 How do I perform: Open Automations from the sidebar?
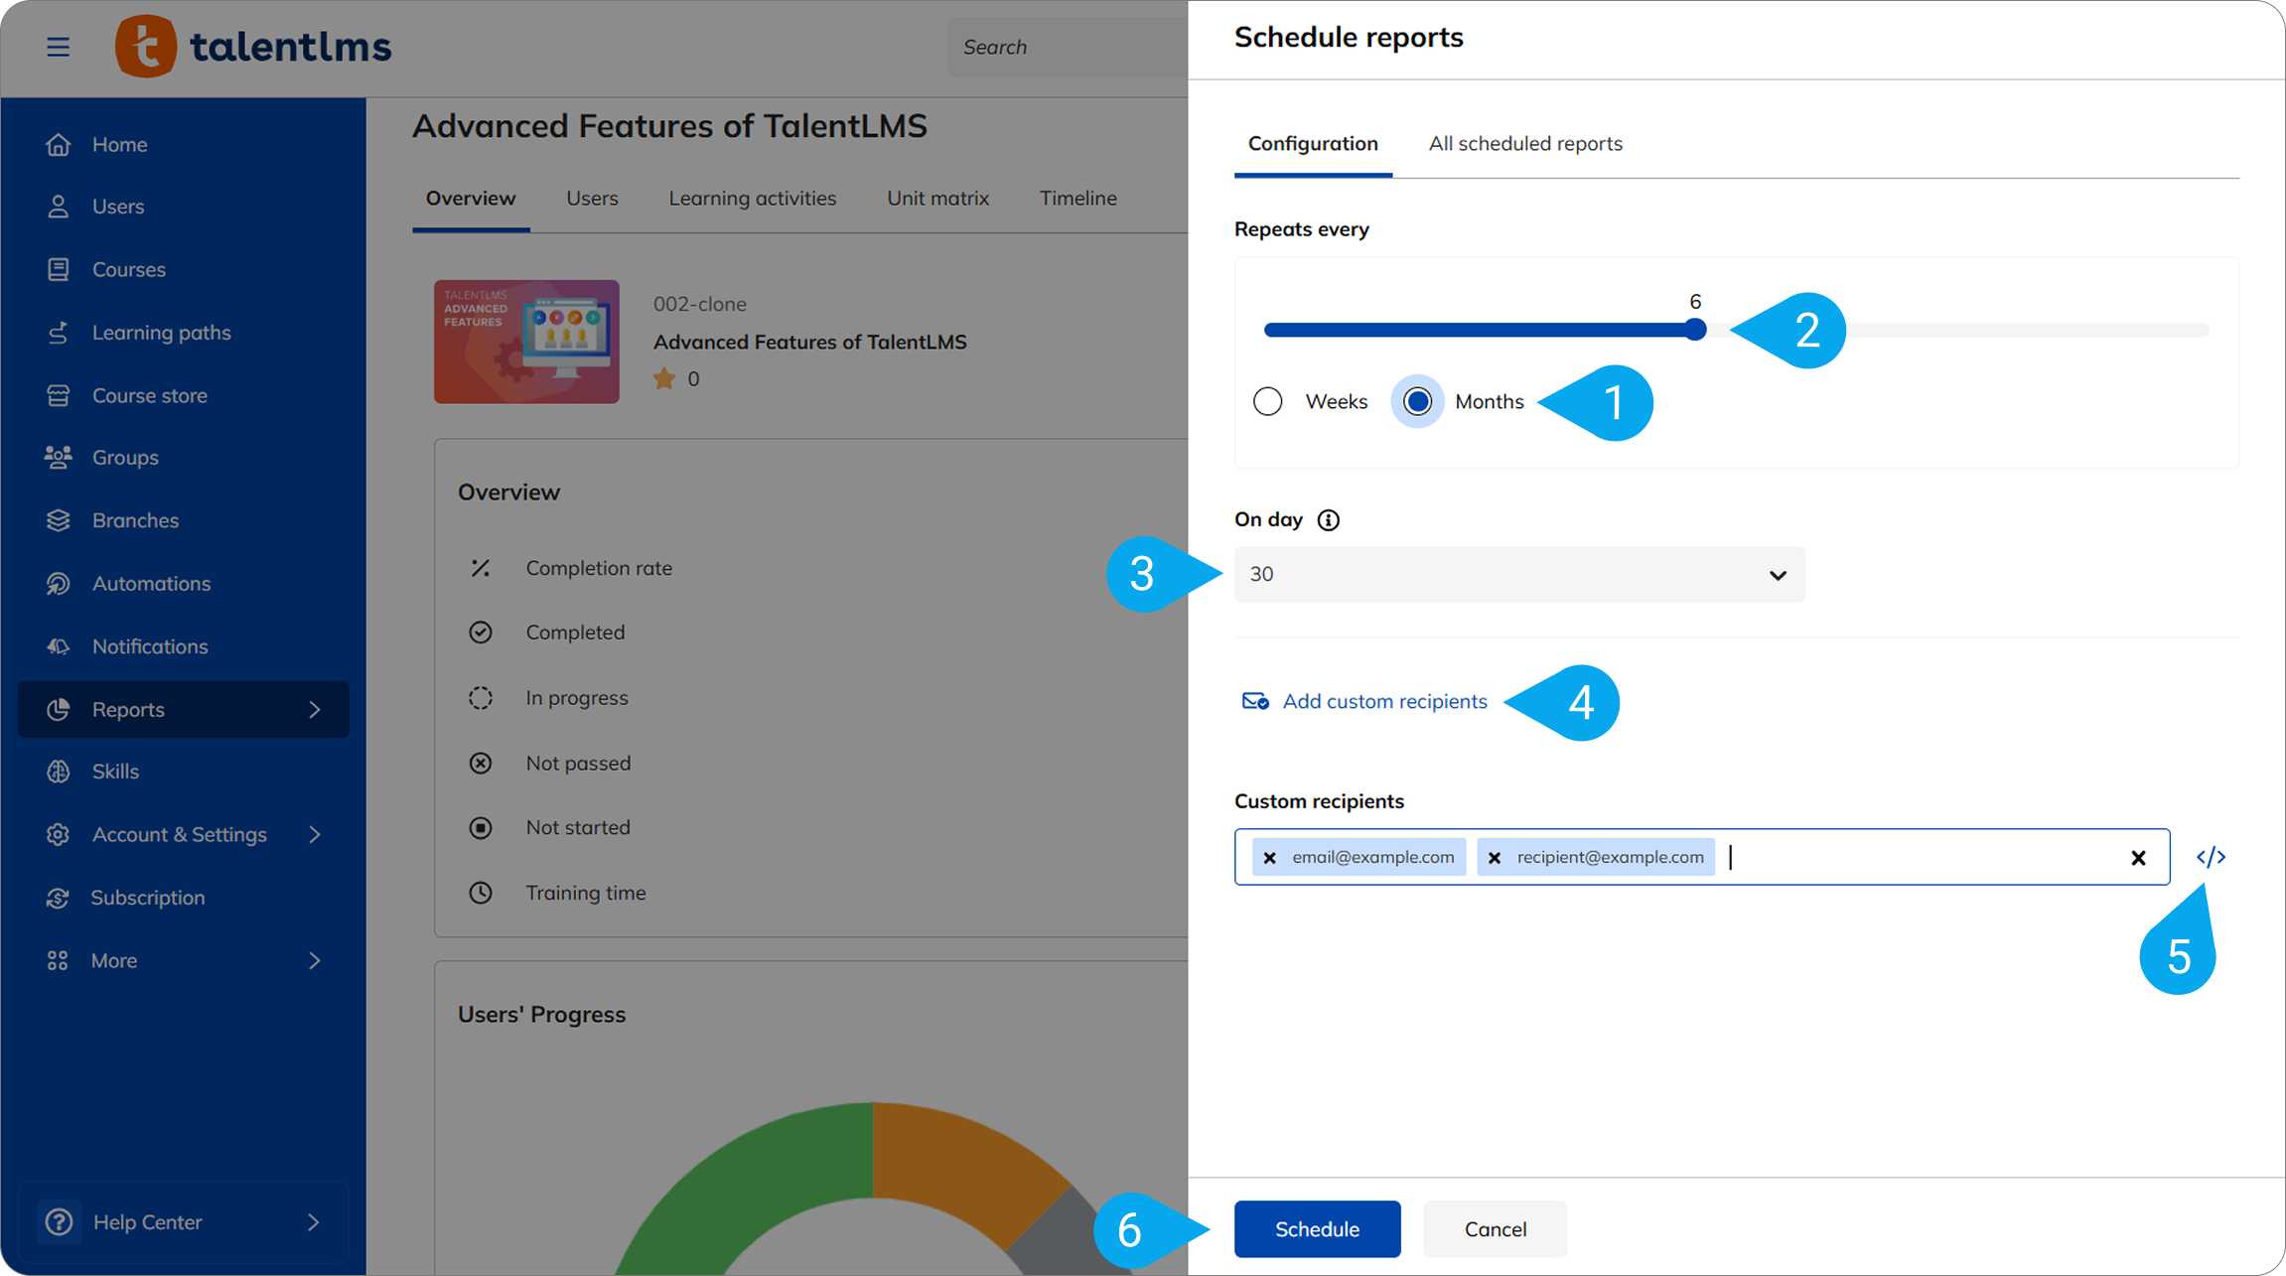(151, 583)
